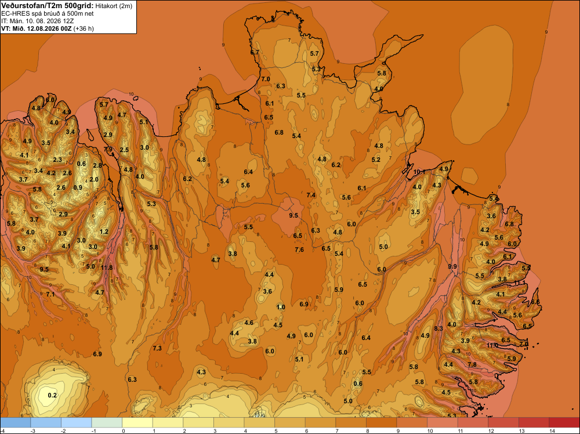Click the legend swatch between 9 and 10
The height and width of the screenshot is (434, 580).
(412, 422)
